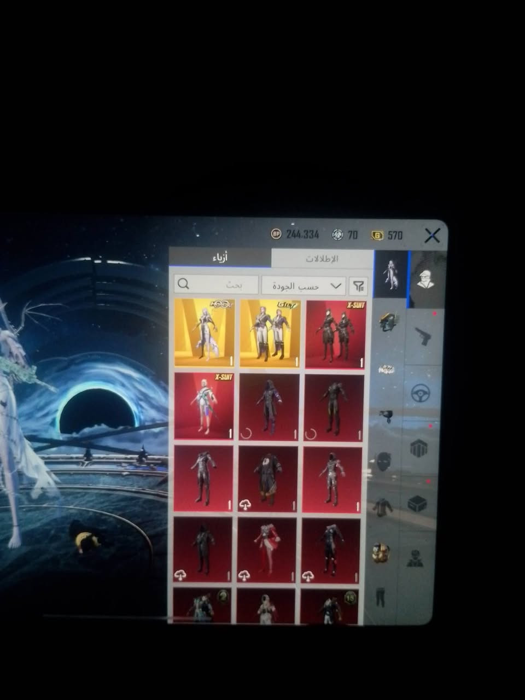Select the jacket tops subcategory icon
525x700 pixels.
tap(383, 507)
